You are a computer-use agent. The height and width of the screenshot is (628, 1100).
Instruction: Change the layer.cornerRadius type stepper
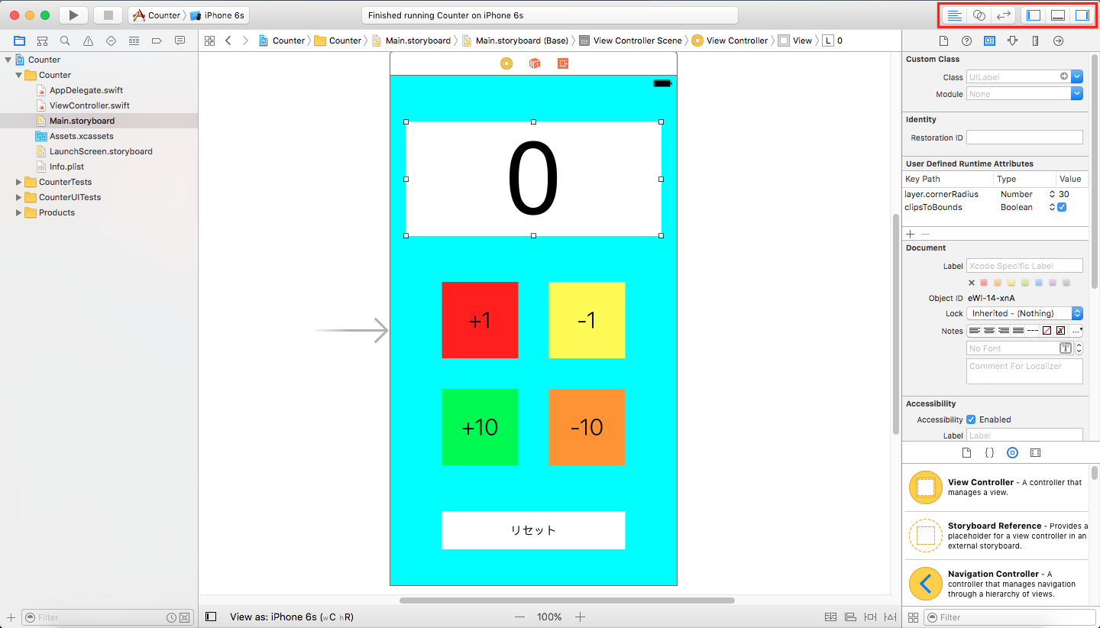coord(1052,194)
